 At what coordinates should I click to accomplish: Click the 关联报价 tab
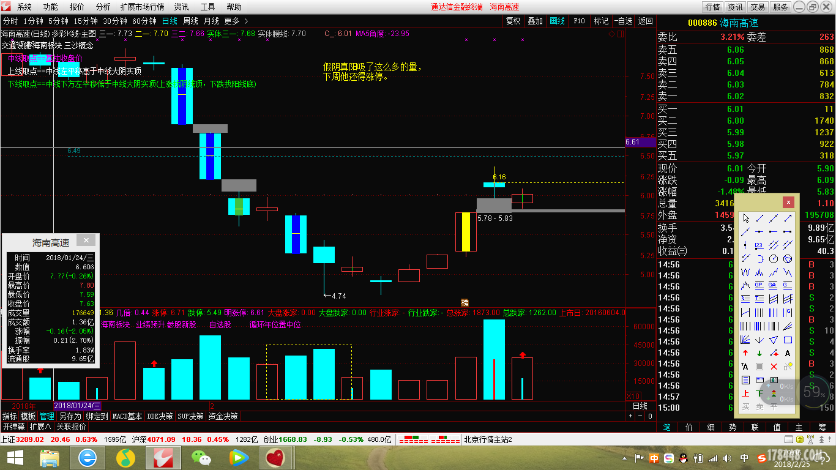(x=71, y=427)
